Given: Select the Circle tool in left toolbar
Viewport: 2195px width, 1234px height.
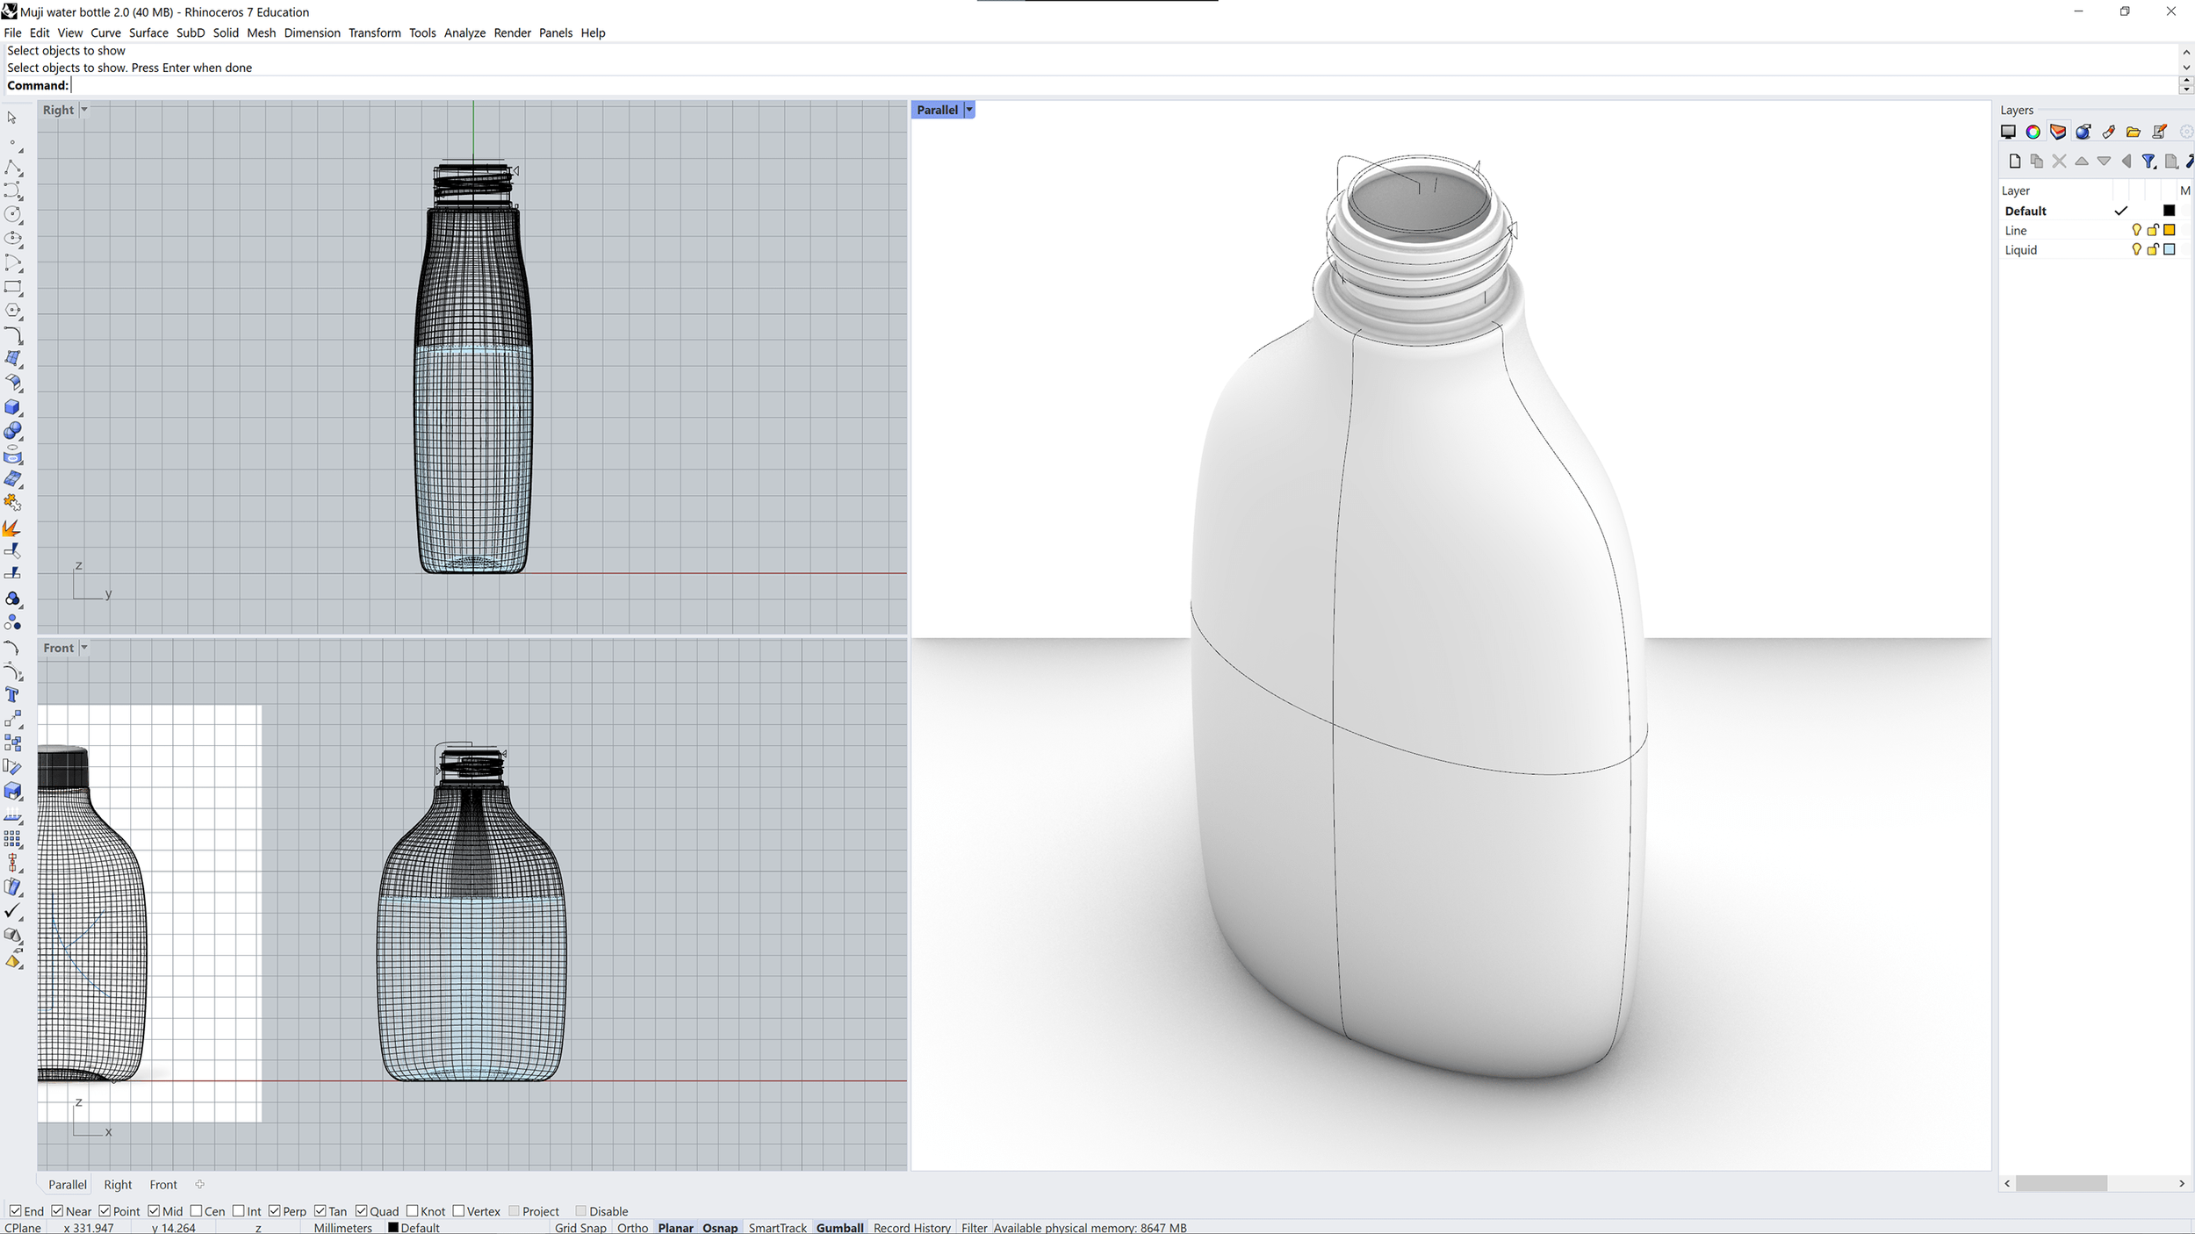Looking at the screenshot, I should (13, 214).
